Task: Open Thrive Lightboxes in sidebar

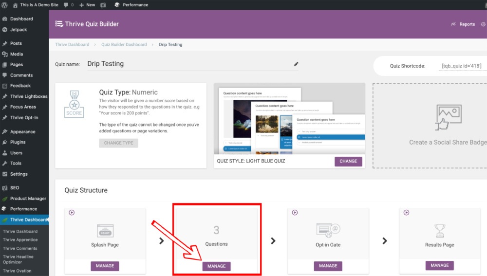Action: pyautogui.click(x=29, y=96)
